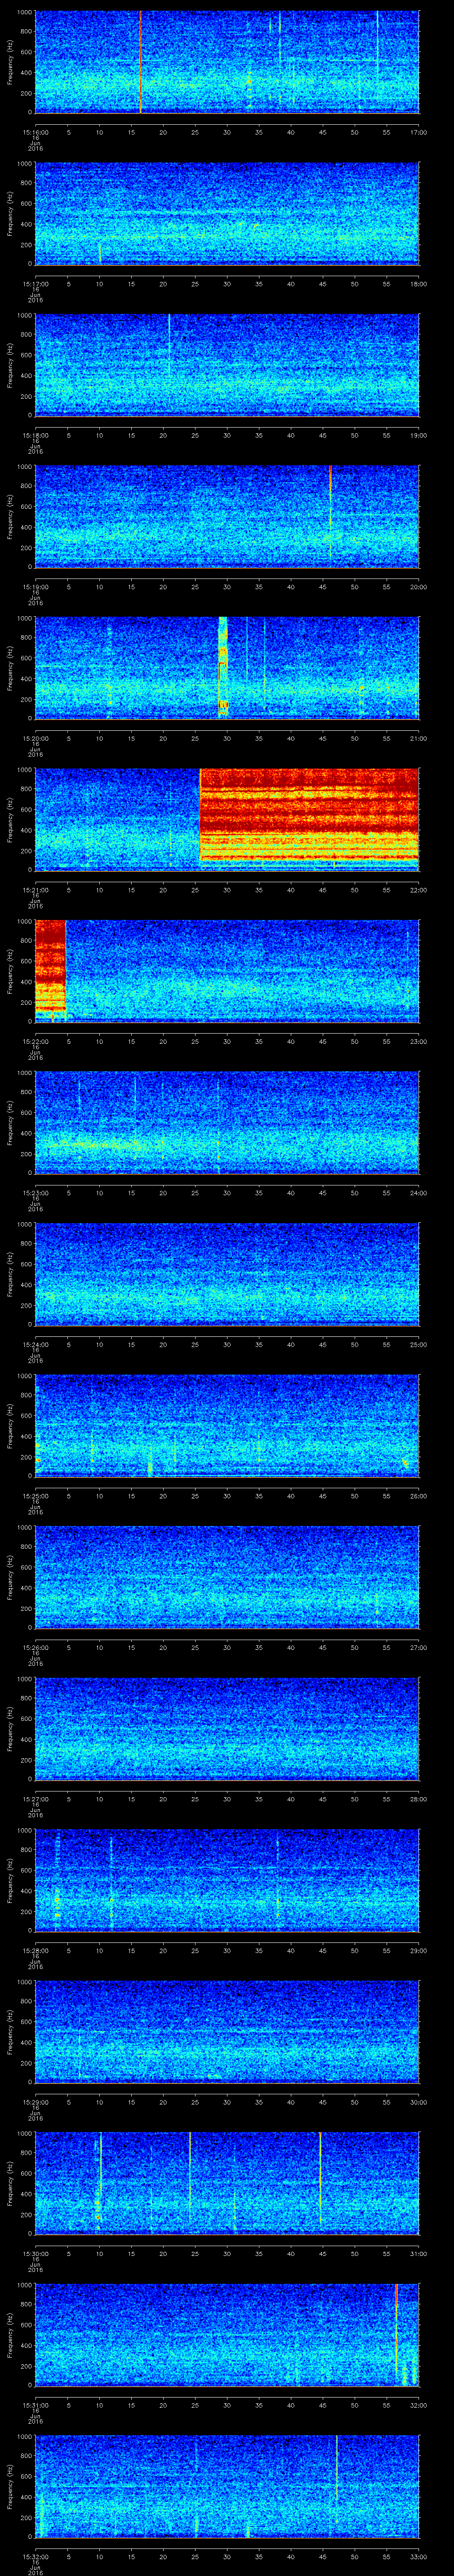The image size is (454, 2576).
Task: Click the 25:00 end time label
Action: [x=418, y=1344]
